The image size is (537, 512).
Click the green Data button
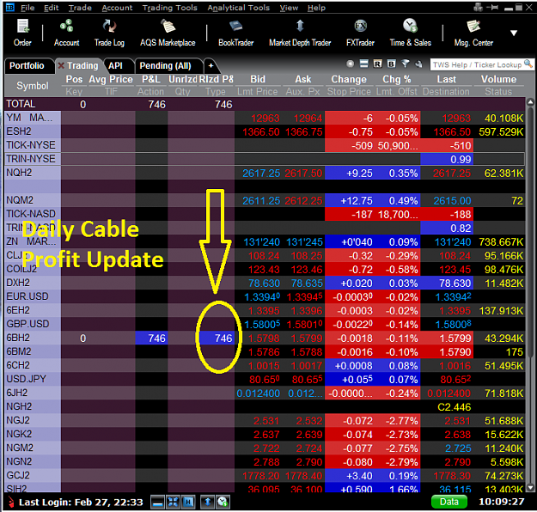pyautogui.click(x=449, y=502)
